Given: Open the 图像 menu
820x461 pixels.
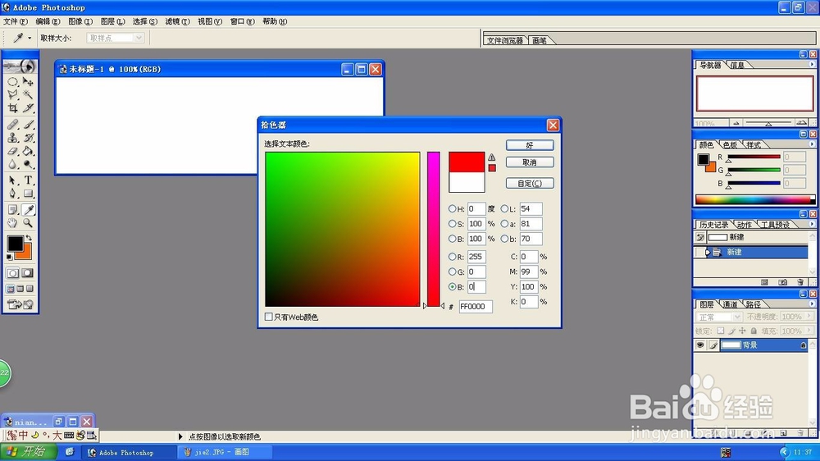Looking at the screenshot, I should (x=80, y=21).
